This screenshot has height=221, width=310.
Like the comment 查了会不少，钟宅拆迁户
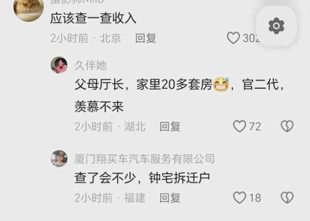[x=239, y=197]
